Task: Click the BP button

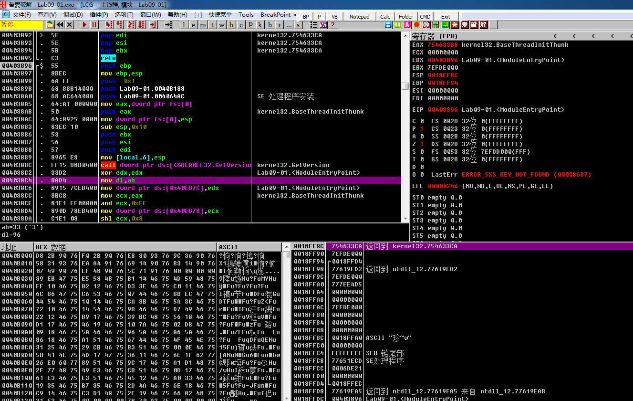Action: pos(306,17)
